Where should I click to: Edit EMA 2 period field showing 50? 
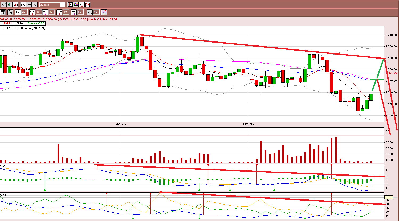point(51,12)
